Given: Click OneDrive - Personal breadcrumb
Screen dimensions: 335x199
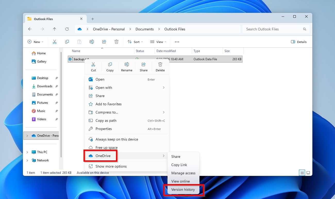Looking at the screenshot, I should [109, 29].
